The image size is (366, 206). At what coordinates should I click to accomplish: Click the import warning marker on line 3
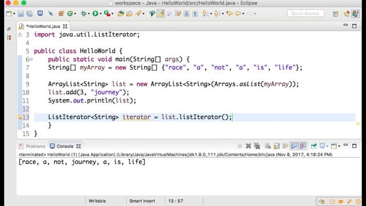[20, 34]
